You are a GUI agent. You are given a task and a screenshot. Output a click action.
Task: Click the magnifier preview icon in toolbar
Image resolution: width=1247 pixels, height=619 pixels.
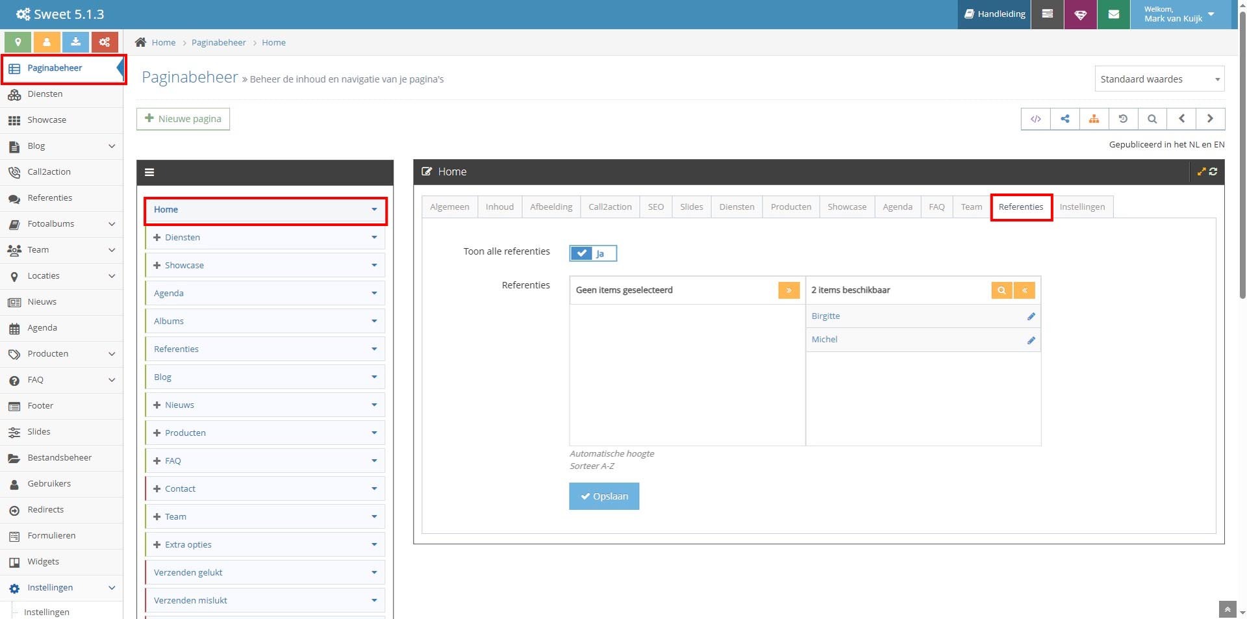[1152, 119]
